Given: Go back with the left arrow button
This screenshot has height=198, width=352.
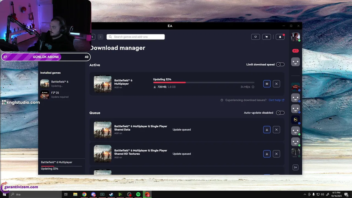Looking at the screenshot, I should 93,37.
